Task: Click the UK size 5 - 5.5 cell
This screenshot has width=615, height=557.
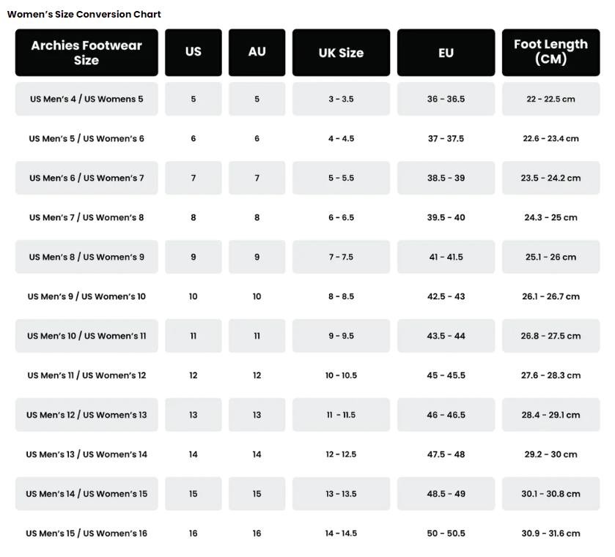Action: (341, 178)
